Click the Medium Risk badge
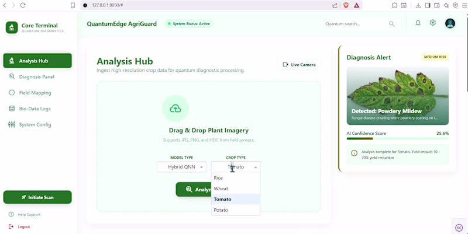 click(435, 57)
